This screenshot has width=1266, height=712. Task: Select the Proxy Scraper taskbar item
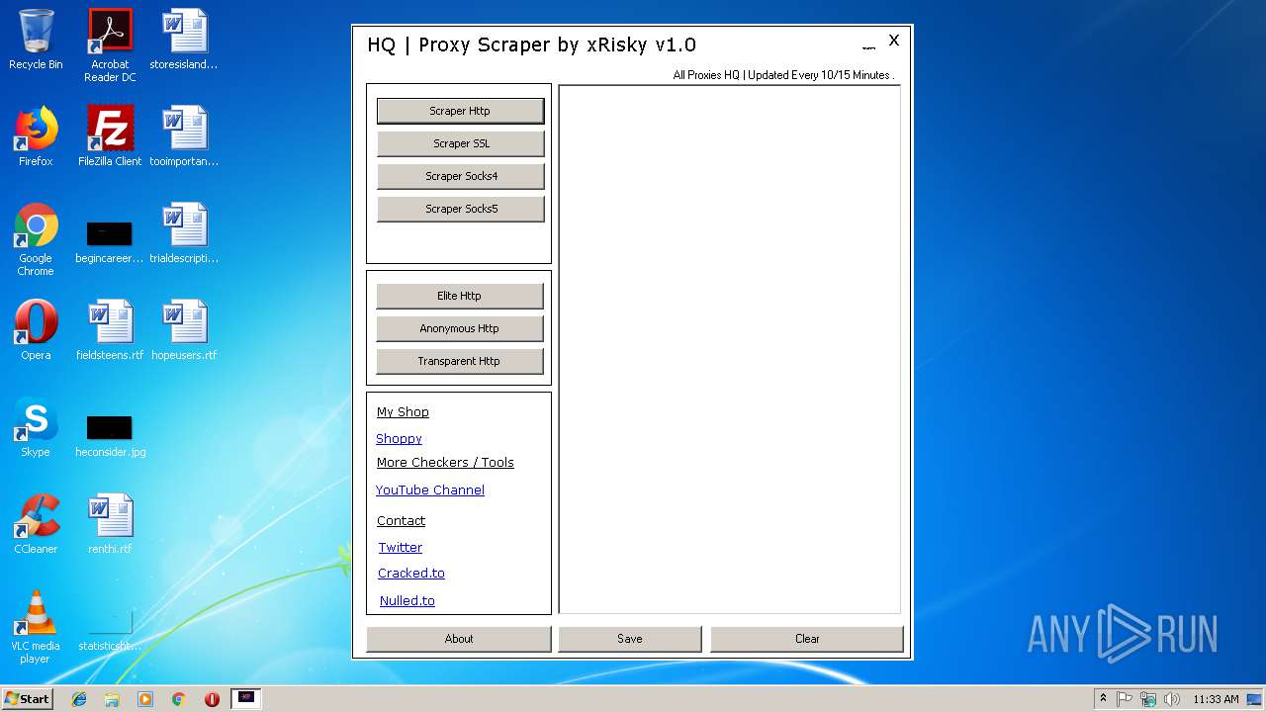(246, 698)
